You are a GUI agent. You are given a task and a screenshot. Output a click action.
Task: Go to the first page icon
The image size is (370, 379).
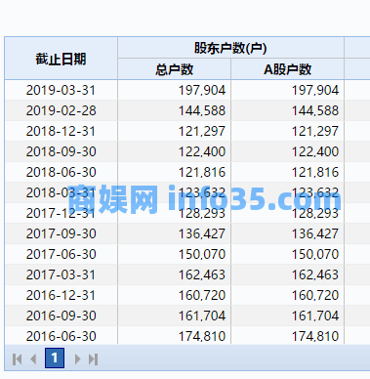[x=18, y=359]
